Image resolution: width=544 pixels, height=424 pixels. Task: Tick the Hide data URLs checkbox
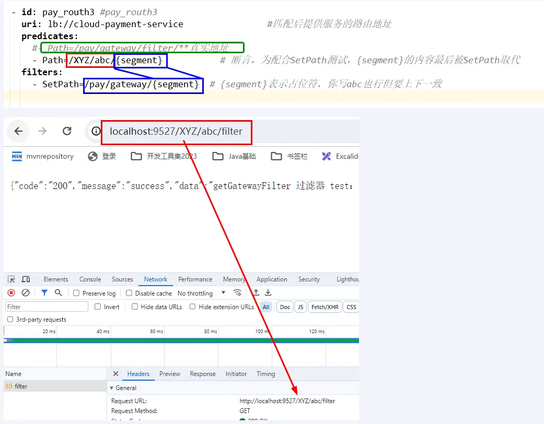coord(135,307)
